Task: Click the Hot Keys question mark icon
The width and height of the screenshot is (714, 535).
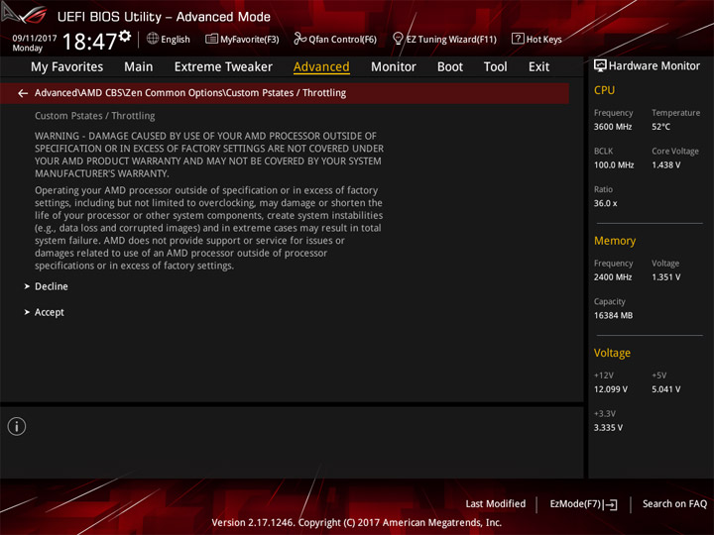Action: (518, 39)
